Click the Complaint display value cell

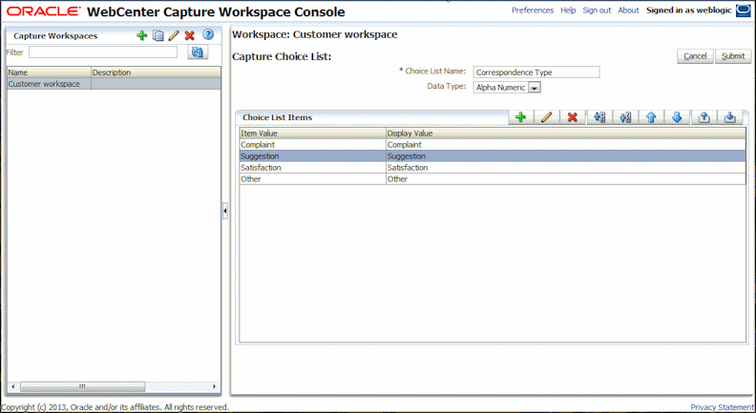(566, 145)
